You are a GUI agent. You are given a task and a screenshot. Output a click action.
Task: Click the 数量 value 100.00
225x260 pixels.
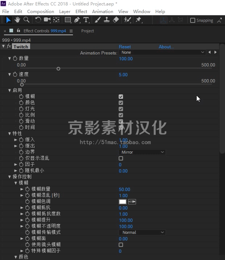[126, 59]
